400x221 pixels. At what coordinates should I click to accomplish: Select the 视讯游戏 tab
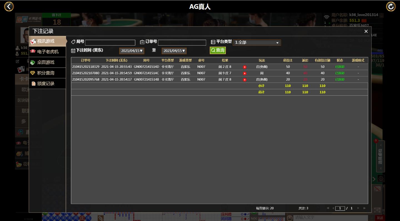pyautogui.click(x=47, y=41)
